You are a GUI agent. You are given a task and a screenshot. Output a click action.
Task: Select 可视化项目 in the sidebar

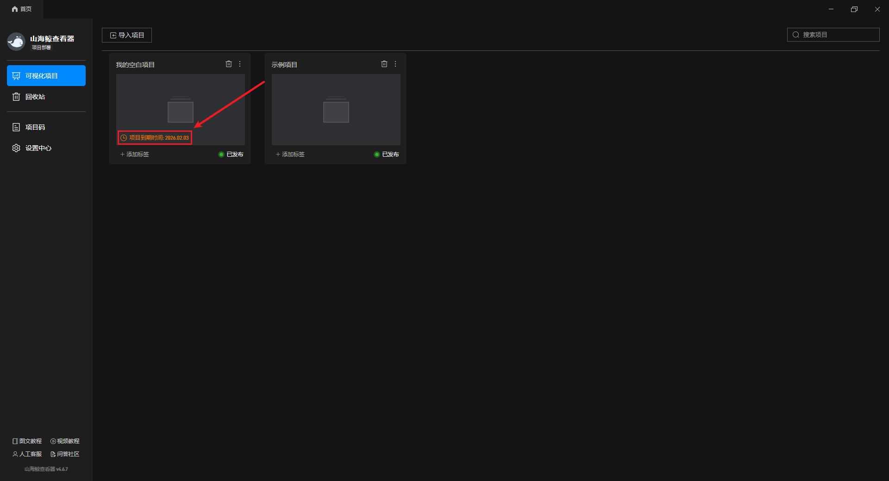(46, 76)
